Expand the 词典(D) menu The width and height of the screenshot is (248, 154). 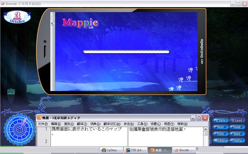pos(95,124)
